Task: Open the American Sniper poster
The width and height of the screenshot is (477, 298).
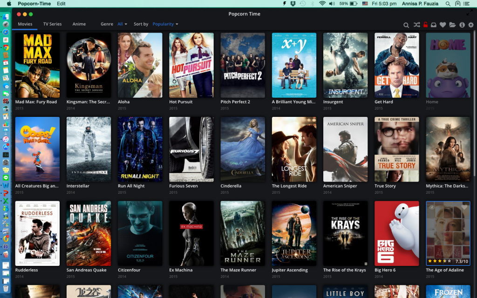Action: [345, 149]
